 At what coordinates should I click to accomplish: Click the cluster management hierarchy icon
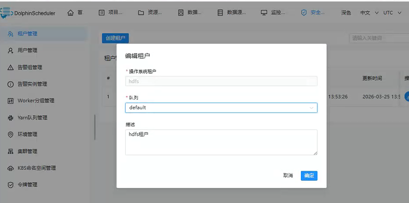tap(11, 151)
